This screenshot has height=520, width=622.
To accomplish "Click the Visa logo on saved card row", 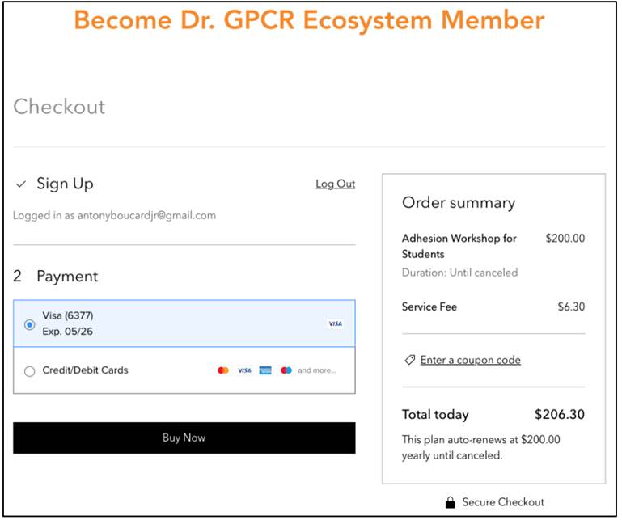I will tap(335, 323).
